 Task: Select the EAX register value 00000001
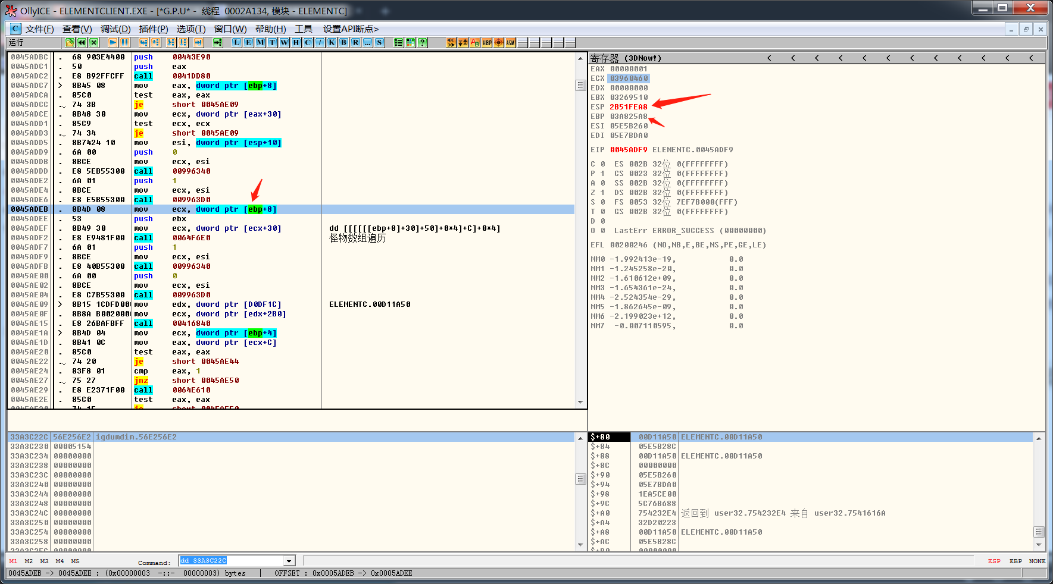click(629, 69)
